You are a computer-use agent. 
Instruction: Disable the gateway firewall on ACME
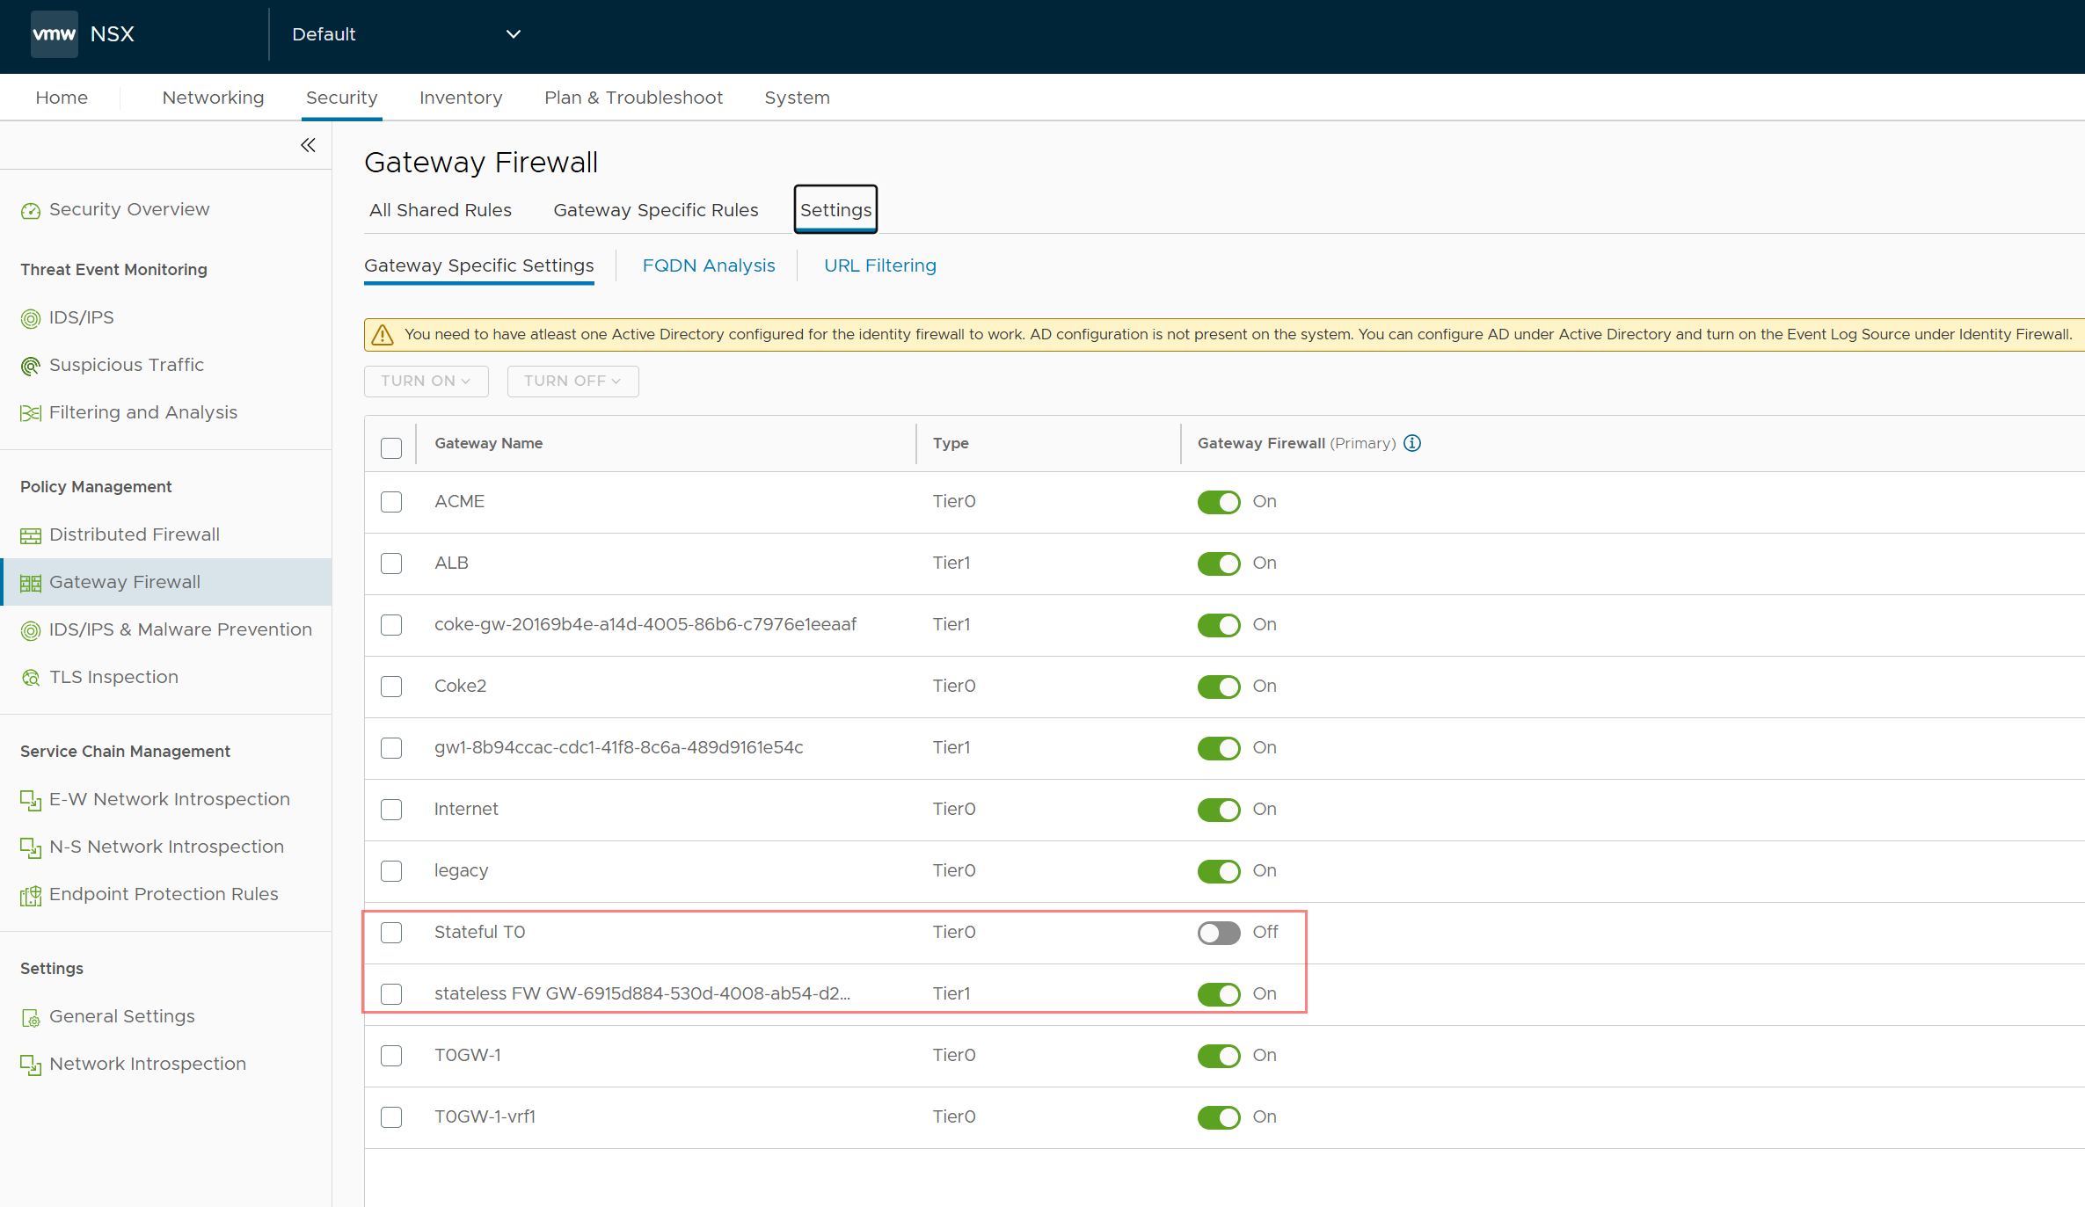(1218, 502)
